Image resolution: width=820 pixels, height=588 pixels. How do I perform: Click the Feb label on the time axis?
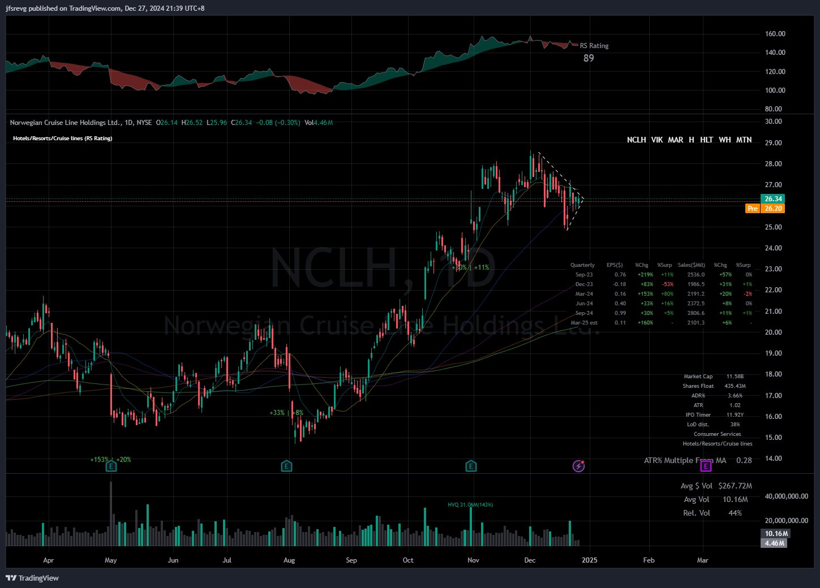[x=649, y=560]
